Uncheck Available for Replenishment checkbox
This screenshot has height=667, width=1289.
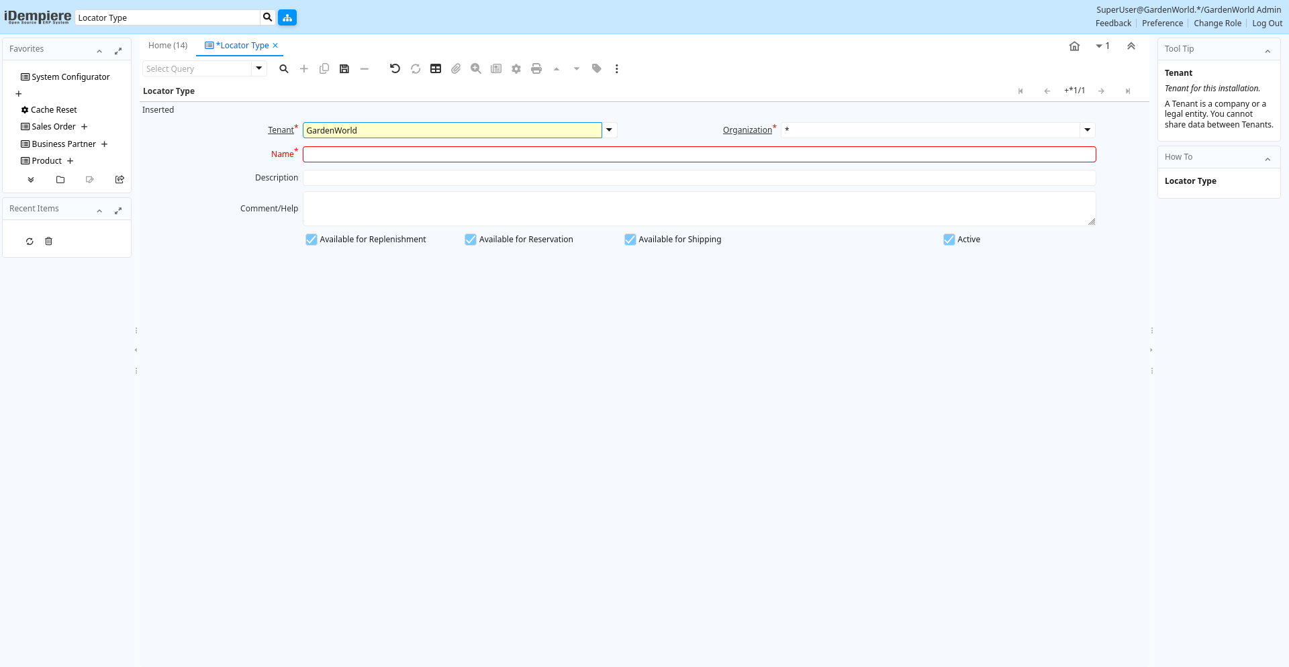312,240
